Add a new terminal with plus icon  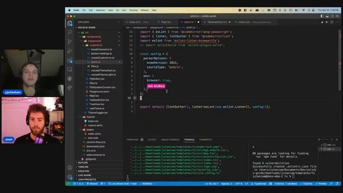tap(319, 139)
